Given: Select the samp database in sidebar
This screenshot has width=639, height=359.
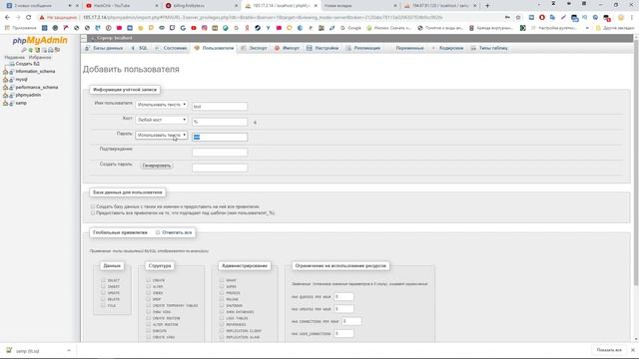Looking at the screenshot, I should coord(21,103).
